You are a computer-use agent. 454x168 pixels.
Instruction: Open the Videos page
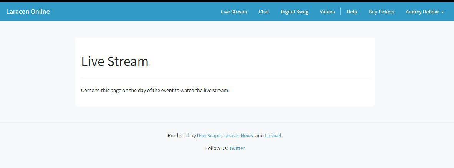[x=327, y=12]
